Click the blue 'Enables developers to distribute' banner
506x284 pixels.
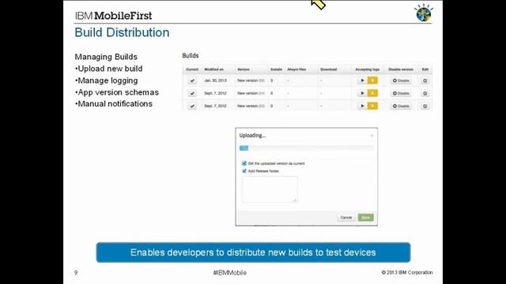click(253, 252)
